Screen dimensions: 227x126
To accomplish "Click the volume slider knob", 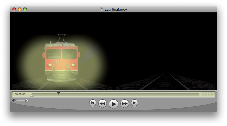I will pos(27,100).
